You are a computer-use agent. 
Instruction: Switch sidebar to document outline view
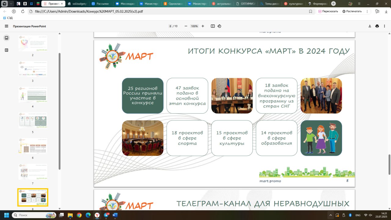(6, 50)
